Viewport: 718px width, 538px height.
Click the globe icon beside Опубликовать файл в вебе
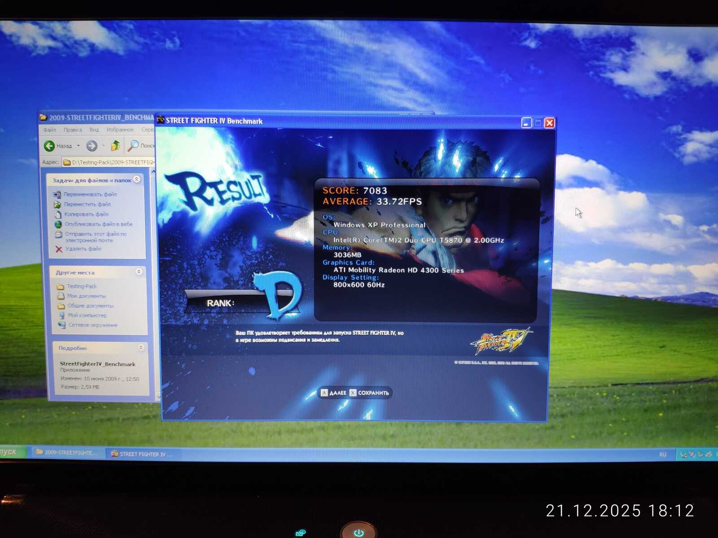58,224
